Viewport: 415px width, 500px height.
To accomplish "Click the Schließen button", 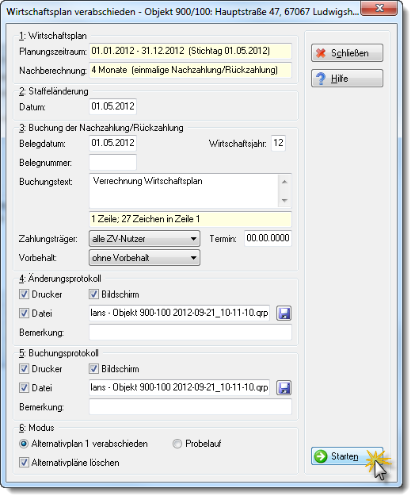I will pyautogui.click(x=347, y=53).
